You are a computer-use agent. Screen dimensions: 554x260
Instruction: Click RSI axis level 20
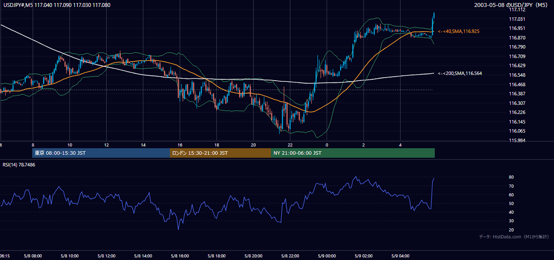click(x=511, y=230)
